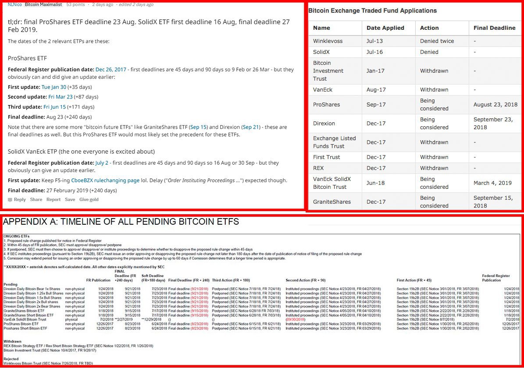
Task: Click the **12/29/2018 soft deadline value
Action: click(x=151, y=319)
